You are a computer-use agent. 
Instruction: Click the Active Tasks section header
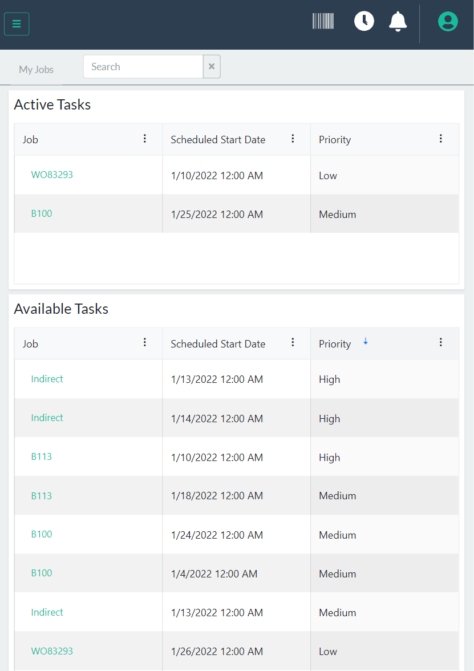coord(52,104)
